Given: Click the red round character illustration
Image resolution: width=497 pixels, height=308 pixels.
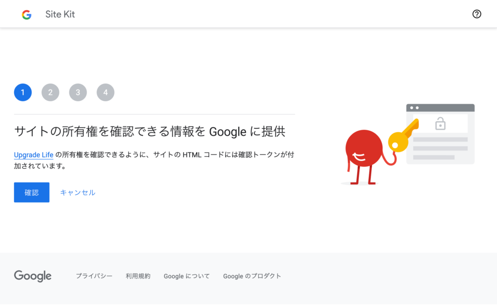Looking at the screenshot, I should click(363, 148).
